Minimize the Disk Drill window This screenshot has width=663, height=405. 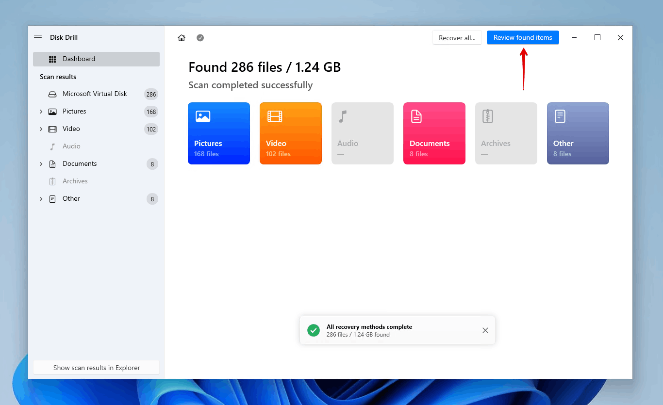[x=574, y=38]
